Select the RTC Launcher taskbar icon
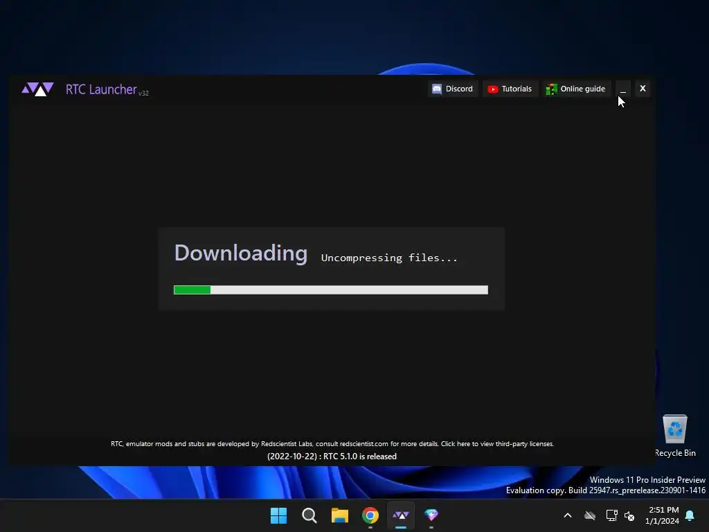Viewport: 709px width, 532px height. point(401,515)
